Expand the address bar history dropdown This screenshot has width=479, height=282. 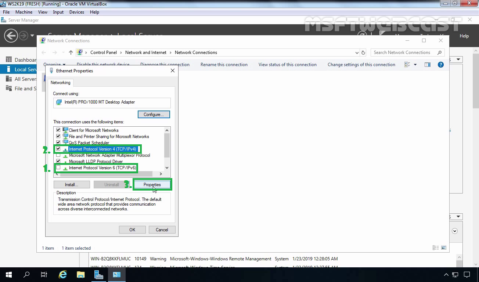pos(357,53)
